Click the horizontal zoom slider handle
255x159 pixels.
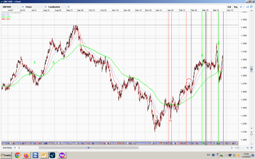tap(238, 148)
